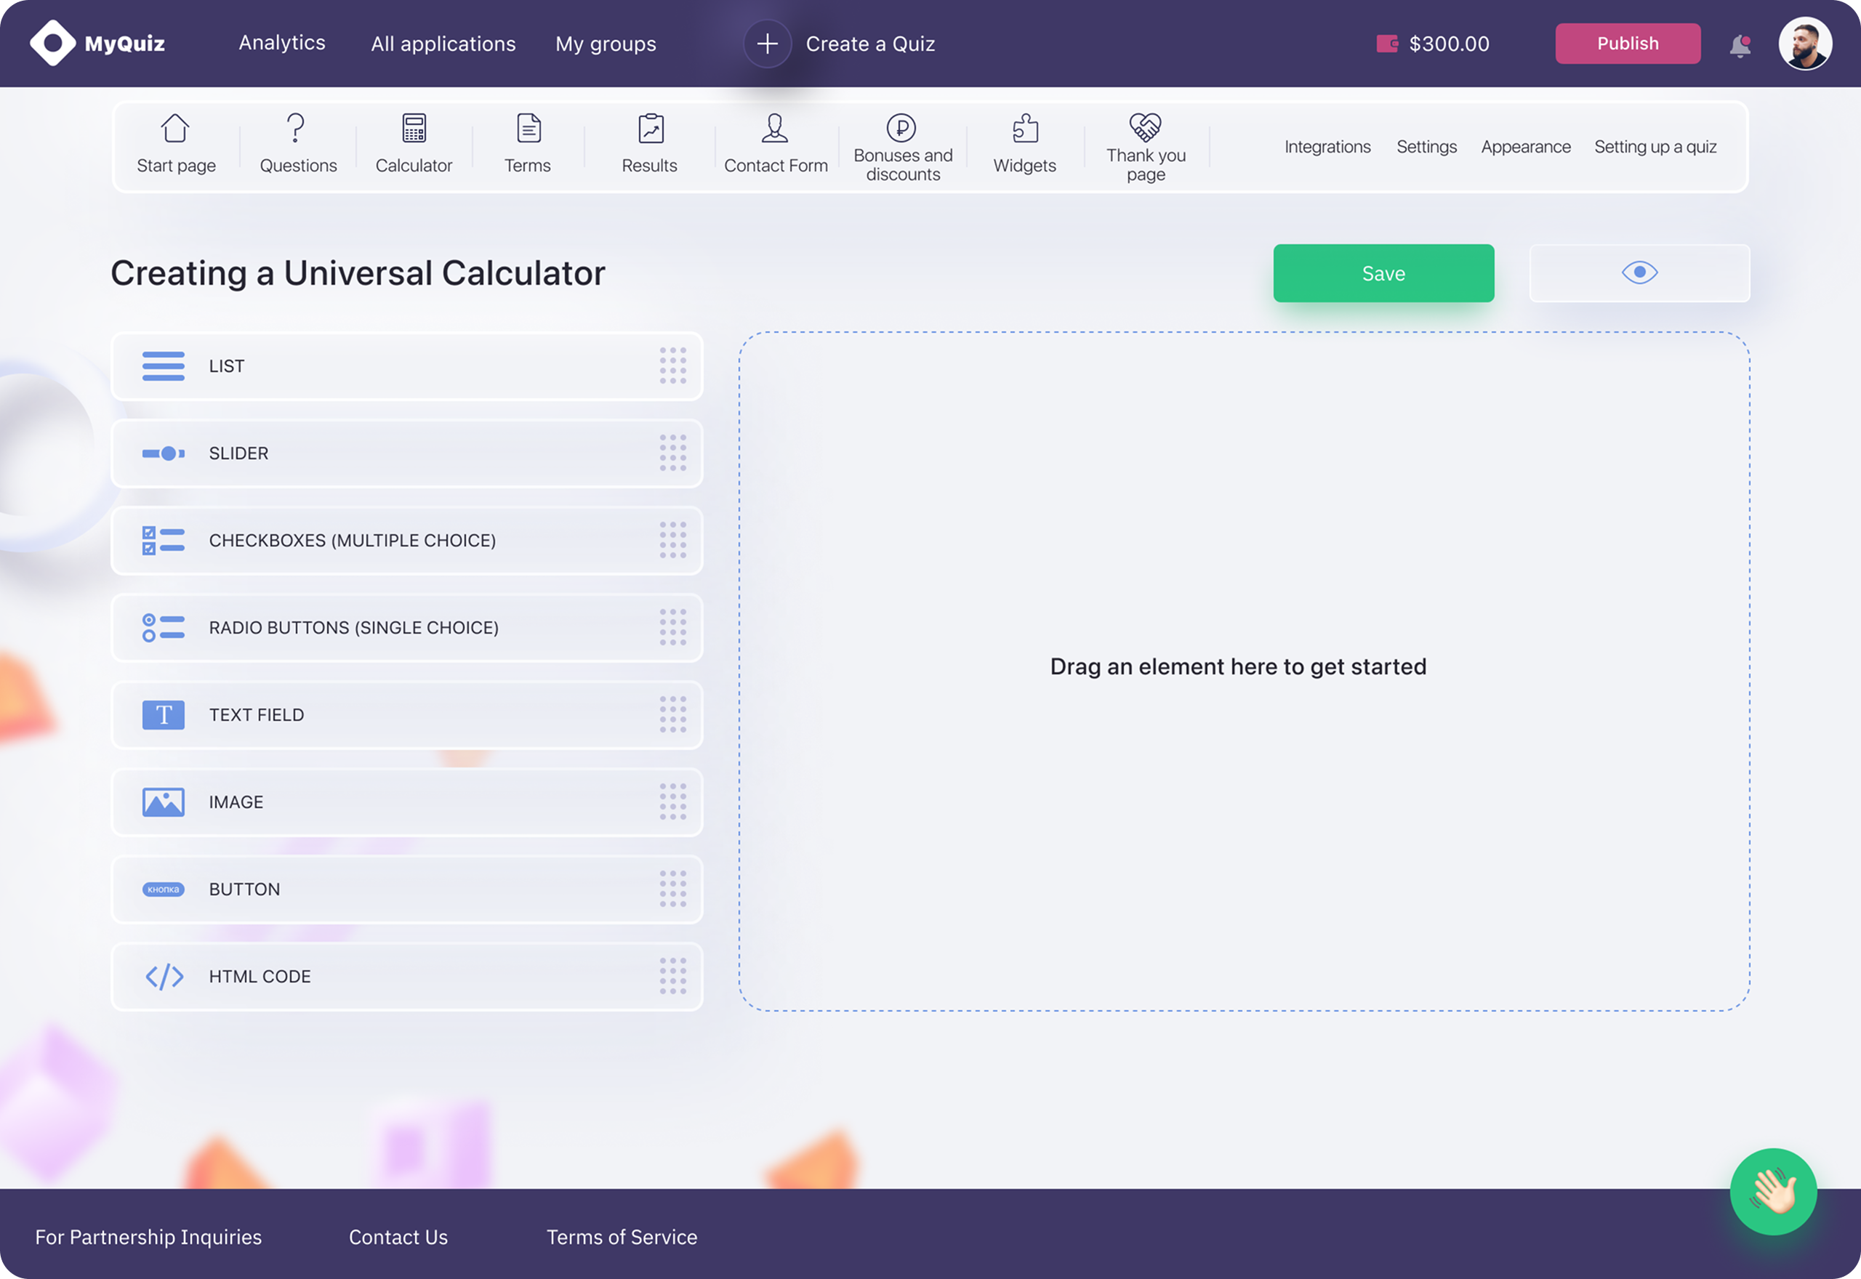
Task: Open the Bonuses and discounts icon
Action: [901, 127]
